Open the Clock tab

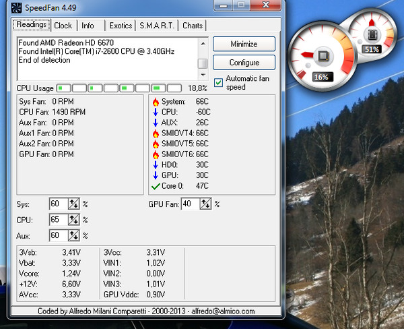pos(63,26)
